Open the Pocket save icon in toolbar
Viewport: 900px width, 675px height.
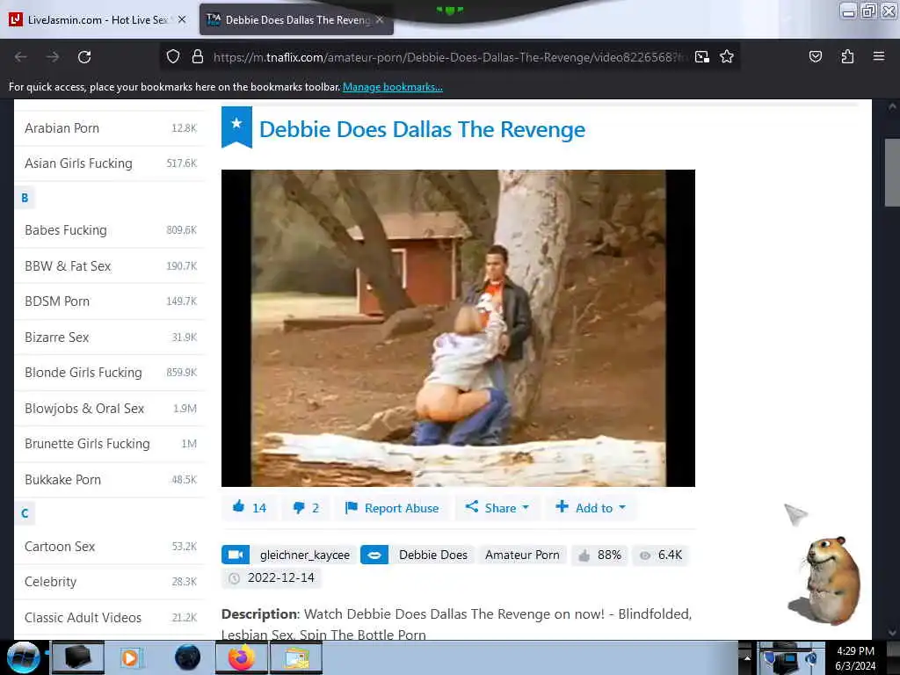815,57
